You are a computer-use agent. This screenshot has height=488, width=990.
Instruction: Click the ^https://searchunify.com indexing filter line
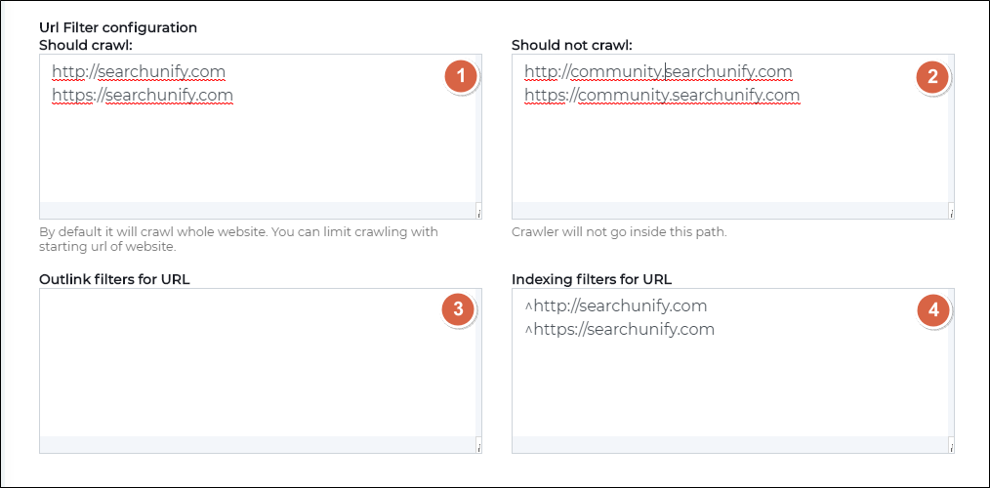[x=619, y=330]
